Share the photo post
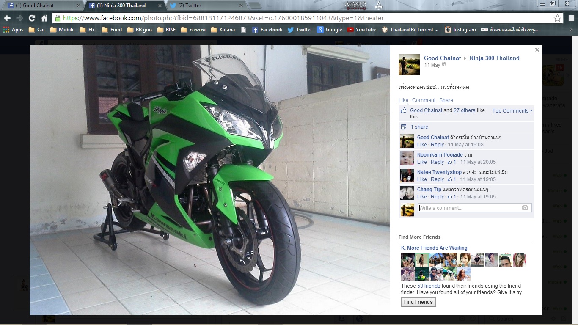Image resolution: width=578 pixels, height=325 pixels. (x=446, y=100)
